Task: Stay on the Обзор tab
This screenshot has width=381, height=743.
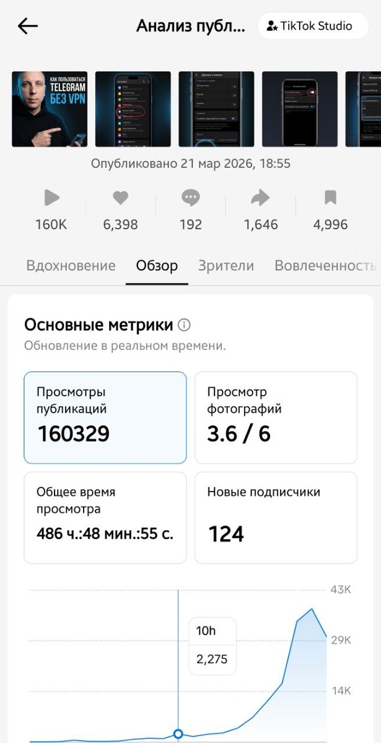Action: click(157, 266)
